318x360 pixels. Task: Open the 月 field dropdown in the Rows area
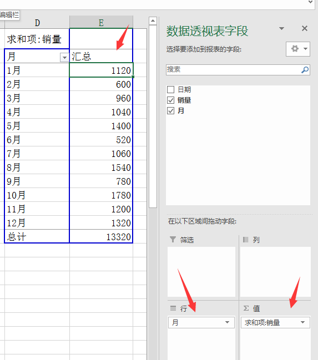[227, 322]
